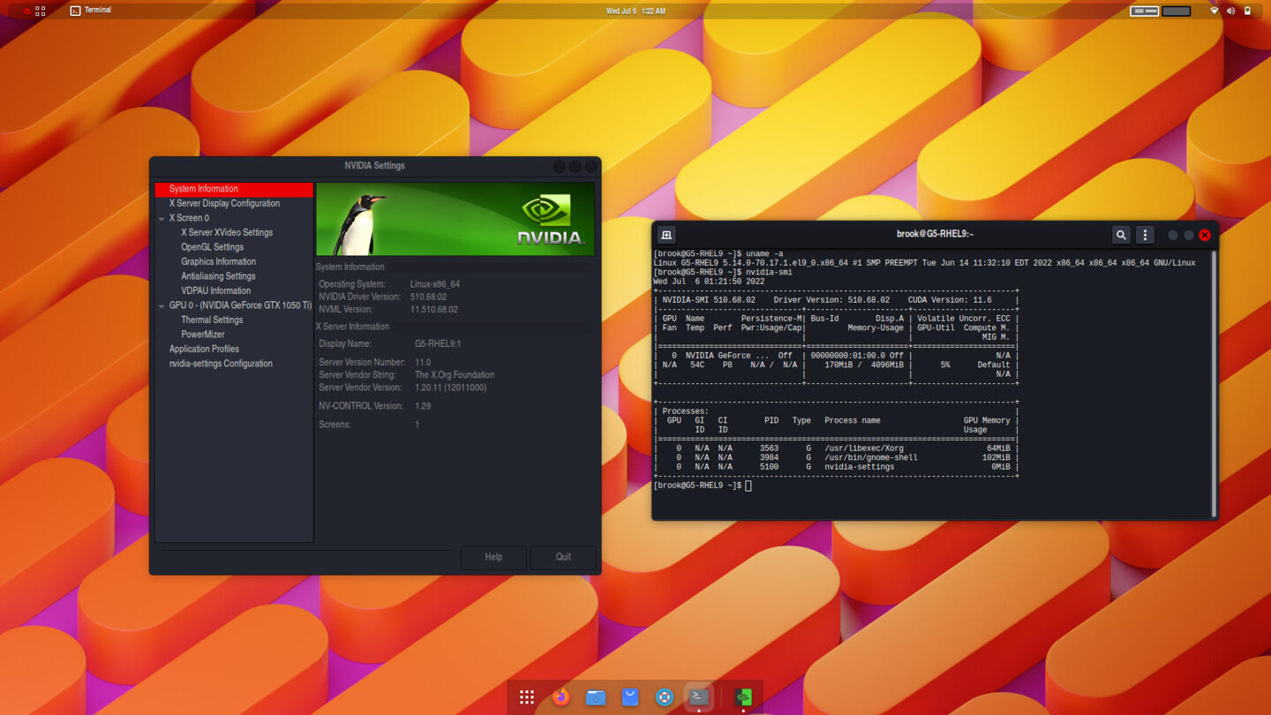Click the NV-CONTROL Version value 1.29
This screenshot has height=715, width=1271.
point(423,406)
